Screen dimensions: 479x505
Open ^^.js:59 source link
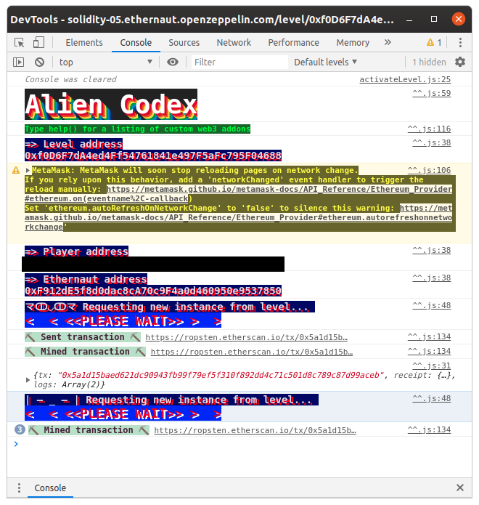(x=431, y=93)
